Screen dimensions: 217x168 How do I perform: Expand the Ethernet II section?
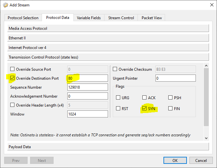point(108,38)
